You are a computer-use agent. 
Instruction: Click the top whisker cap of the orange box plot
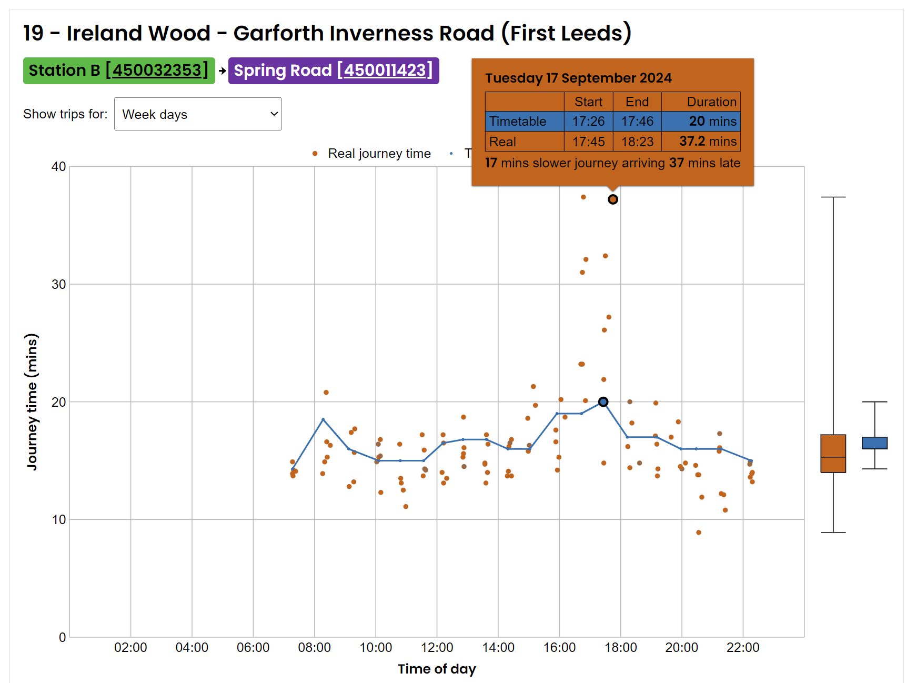(x=833, y=197)
